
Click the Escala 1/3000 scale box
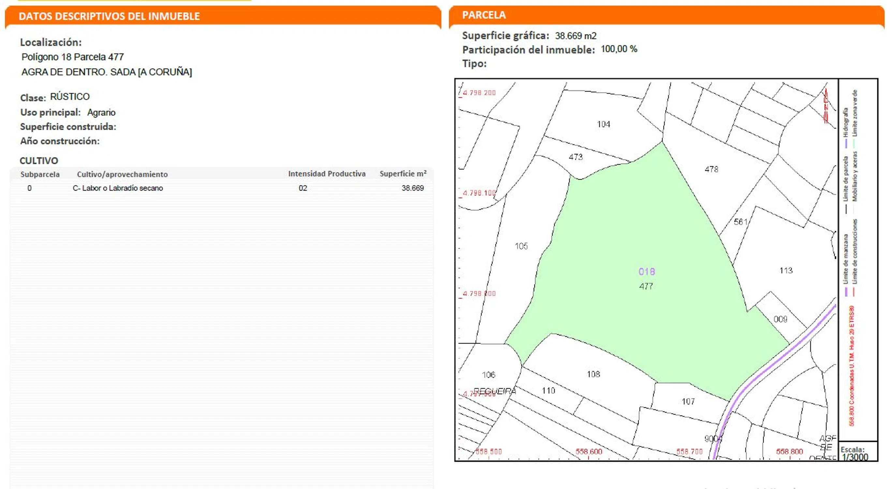tap(857, 452)
